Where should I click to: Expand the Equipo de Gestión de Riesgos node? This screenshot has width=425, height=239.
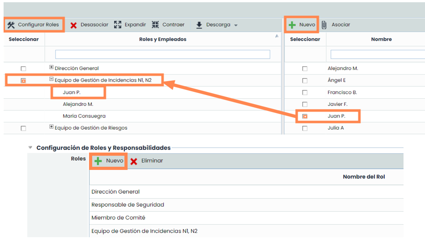(52, 127)
